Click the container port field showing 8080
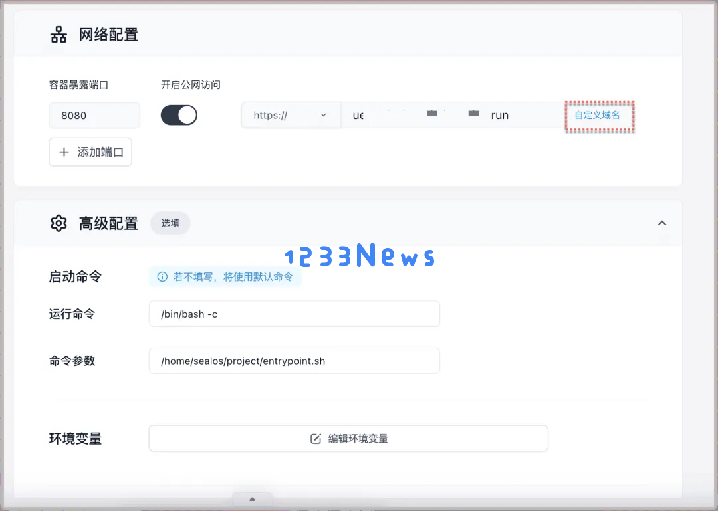Screen dimensions: 718x511 point(94,115)
